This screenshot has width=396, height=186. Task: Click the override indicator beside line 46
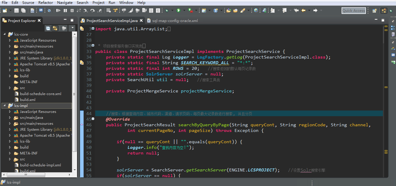[x=82, y=125]
